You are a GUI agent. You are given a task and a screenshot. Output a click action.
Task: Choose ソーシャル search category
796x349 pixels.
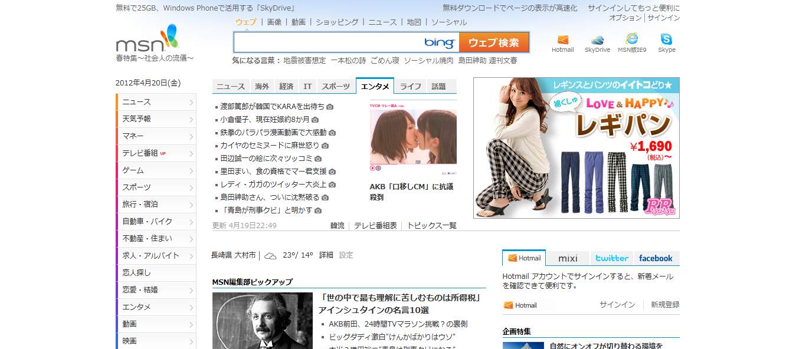click(449, 22)
